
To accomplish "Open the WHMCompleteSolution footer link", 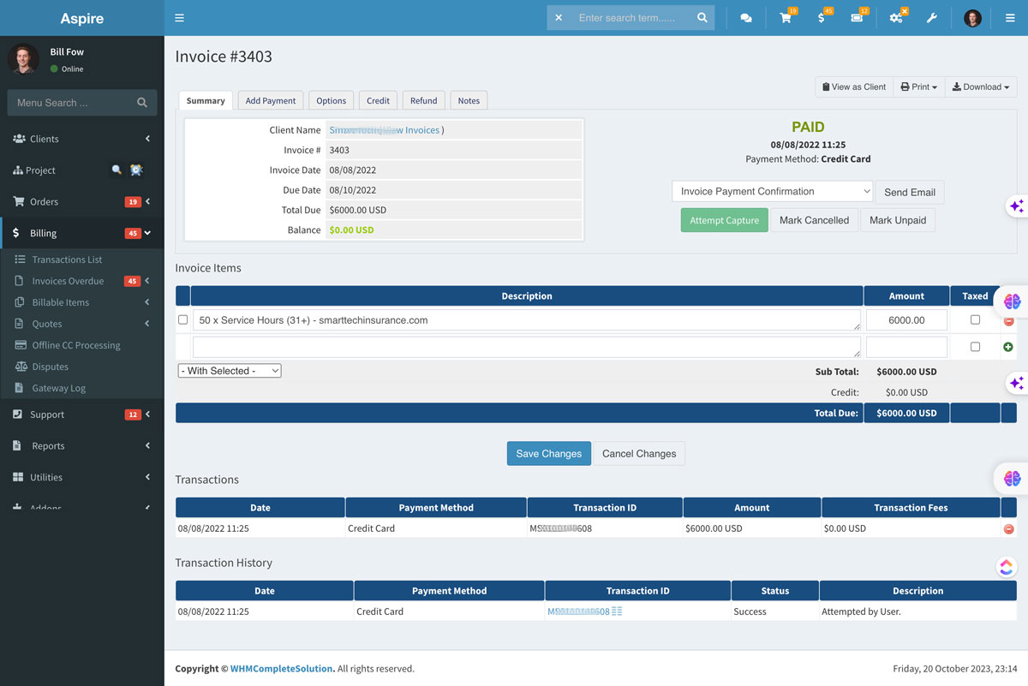I will [x=282, y=669].
